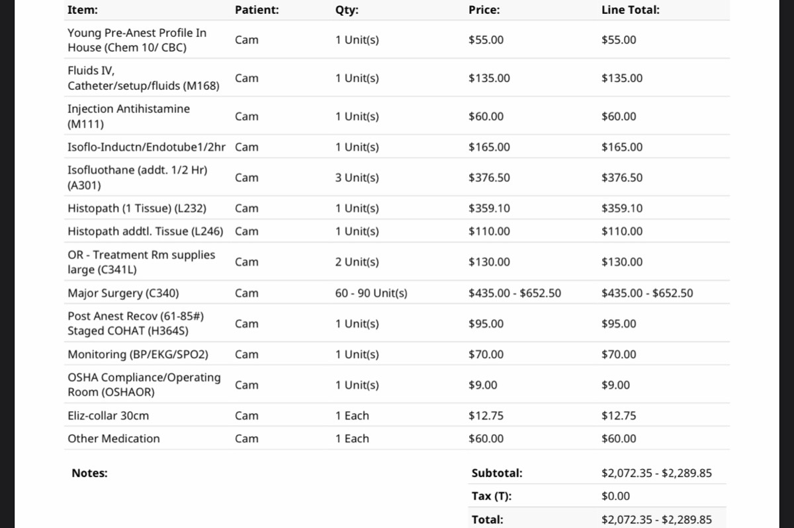Viewport: 794px width, 528px height.
Task: Click the Injection Antihistamine (M111) item
Action: pyautogui.click(x=128, y=116)
